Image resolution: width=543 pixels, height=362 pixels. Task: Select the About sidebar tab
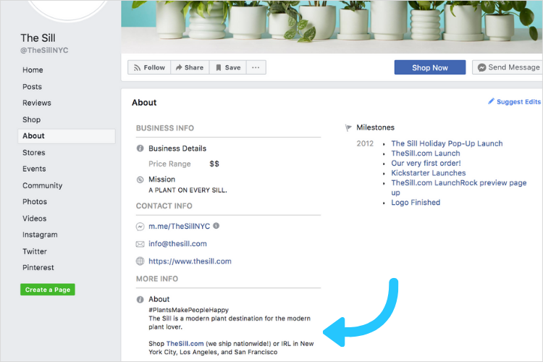[x=67, y=136]
